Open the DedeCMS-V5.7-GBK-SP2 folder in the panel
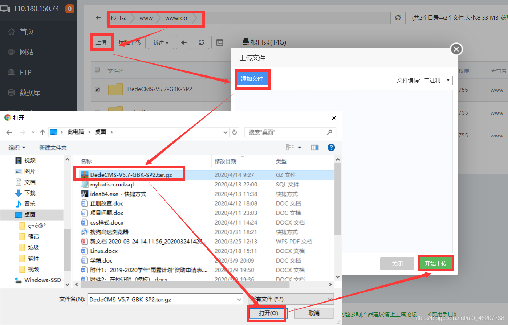 point(159,89)
